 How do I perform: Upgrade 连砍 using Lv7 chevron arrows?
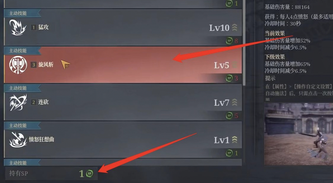[x=235, y=102]
